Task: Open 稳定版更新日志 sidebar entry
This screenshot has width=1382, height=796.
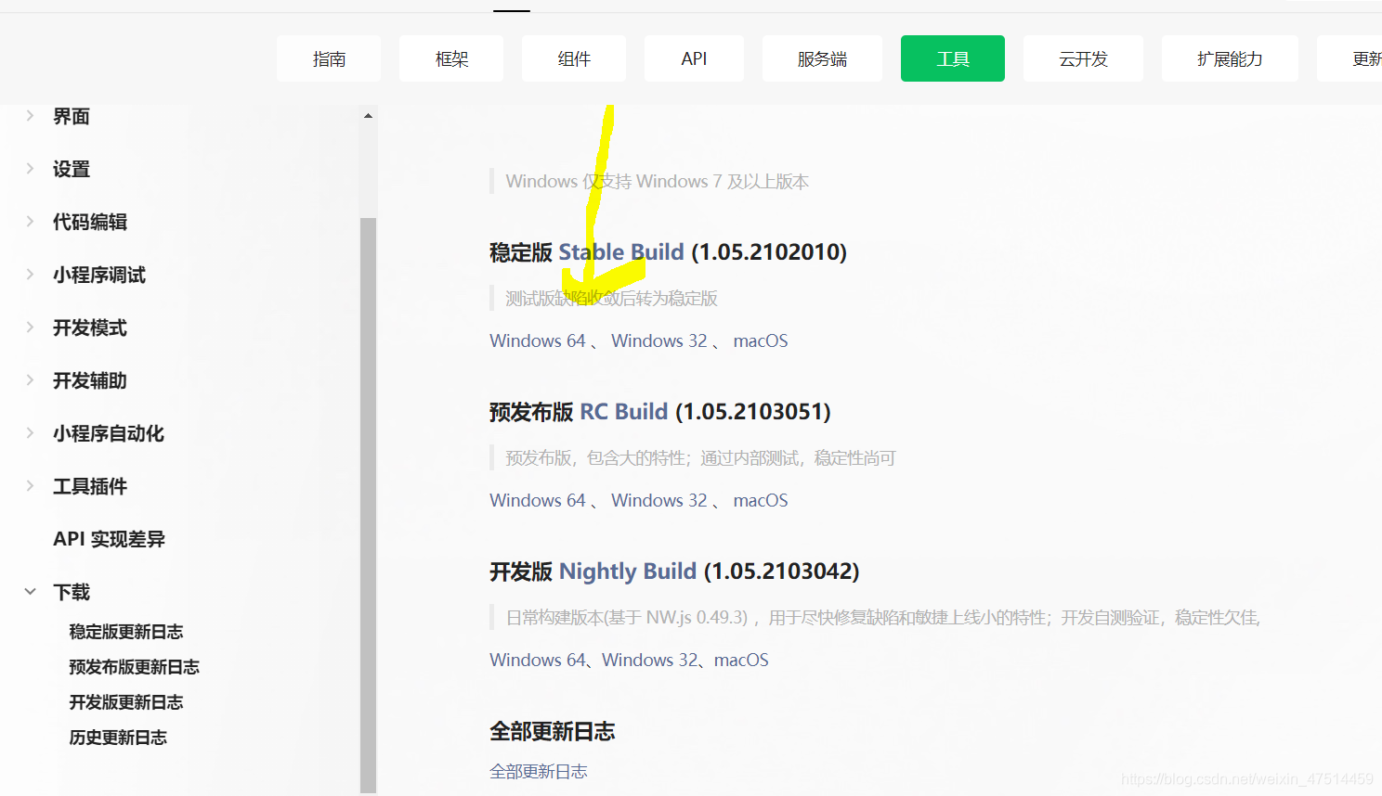Action: point(126,632)
